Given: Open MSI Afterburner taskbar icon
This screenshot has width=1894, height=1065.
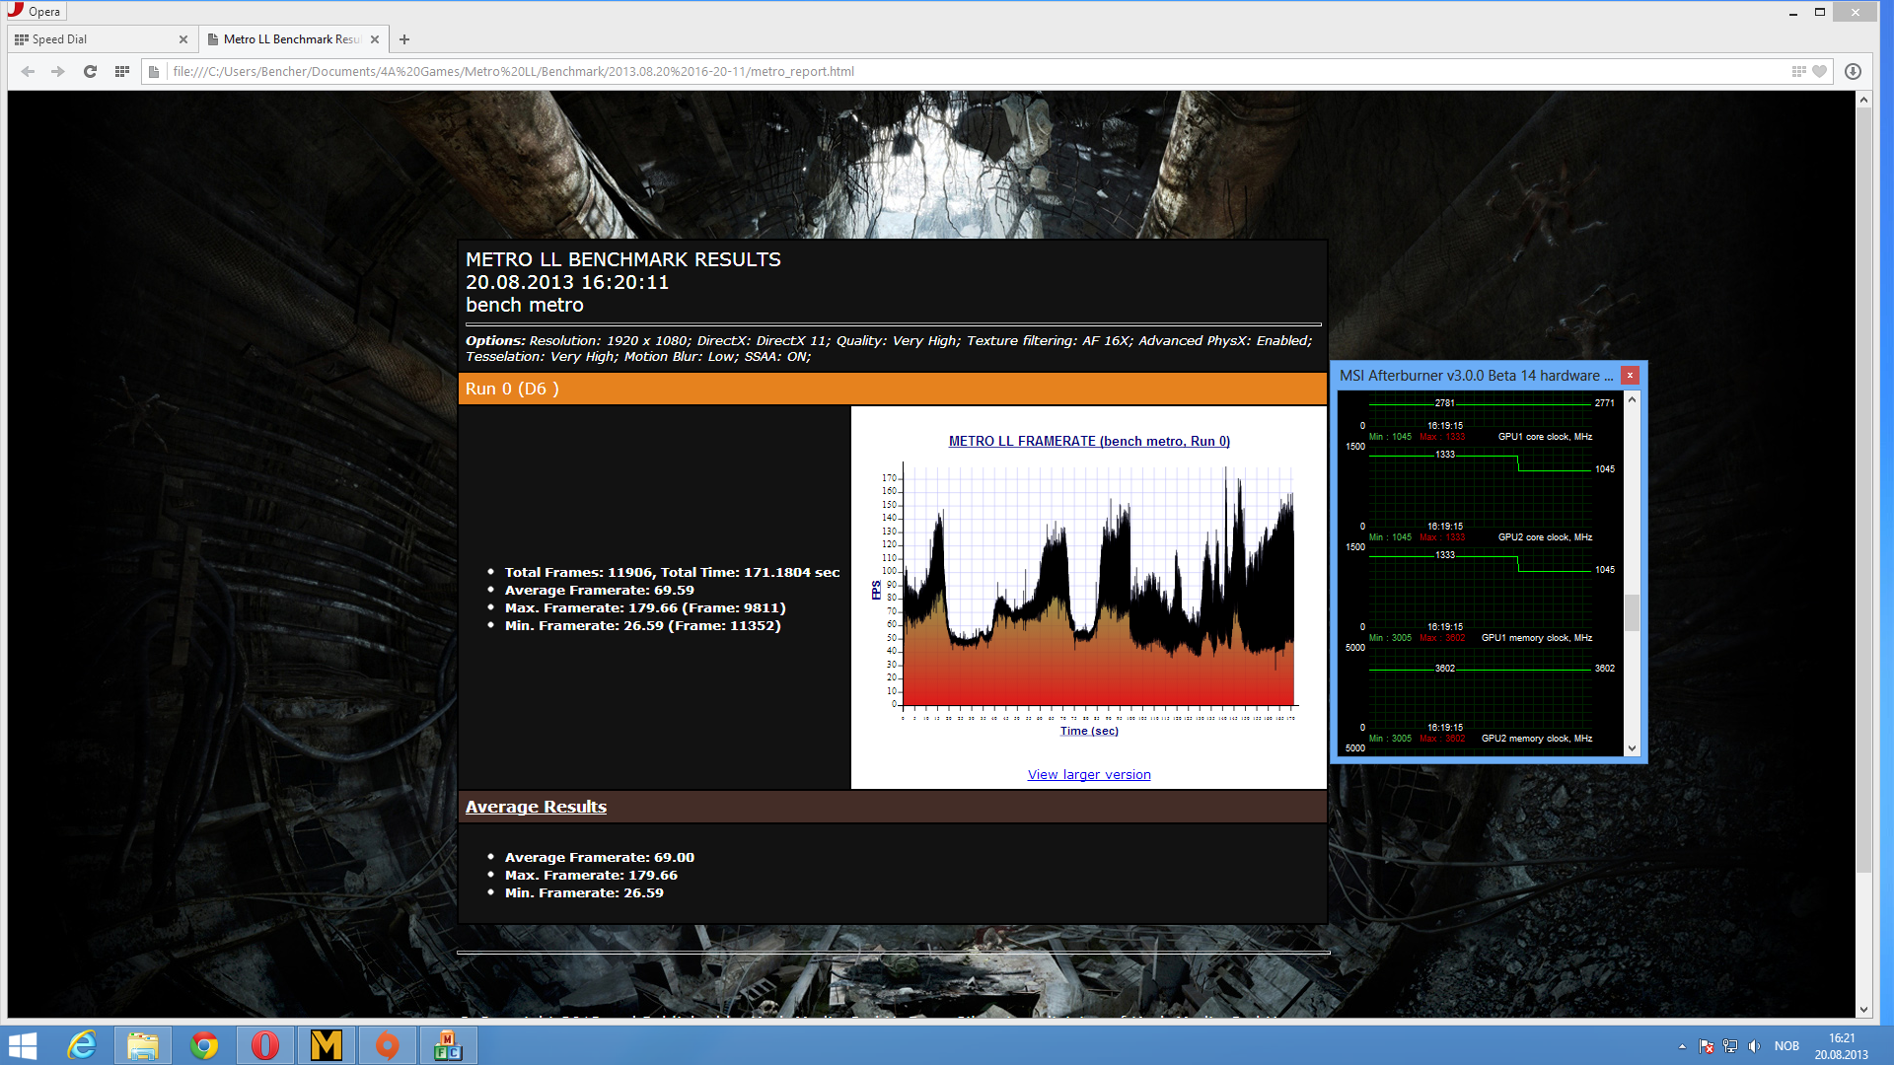Looking at the screenshot, I should click(449, 1045).
